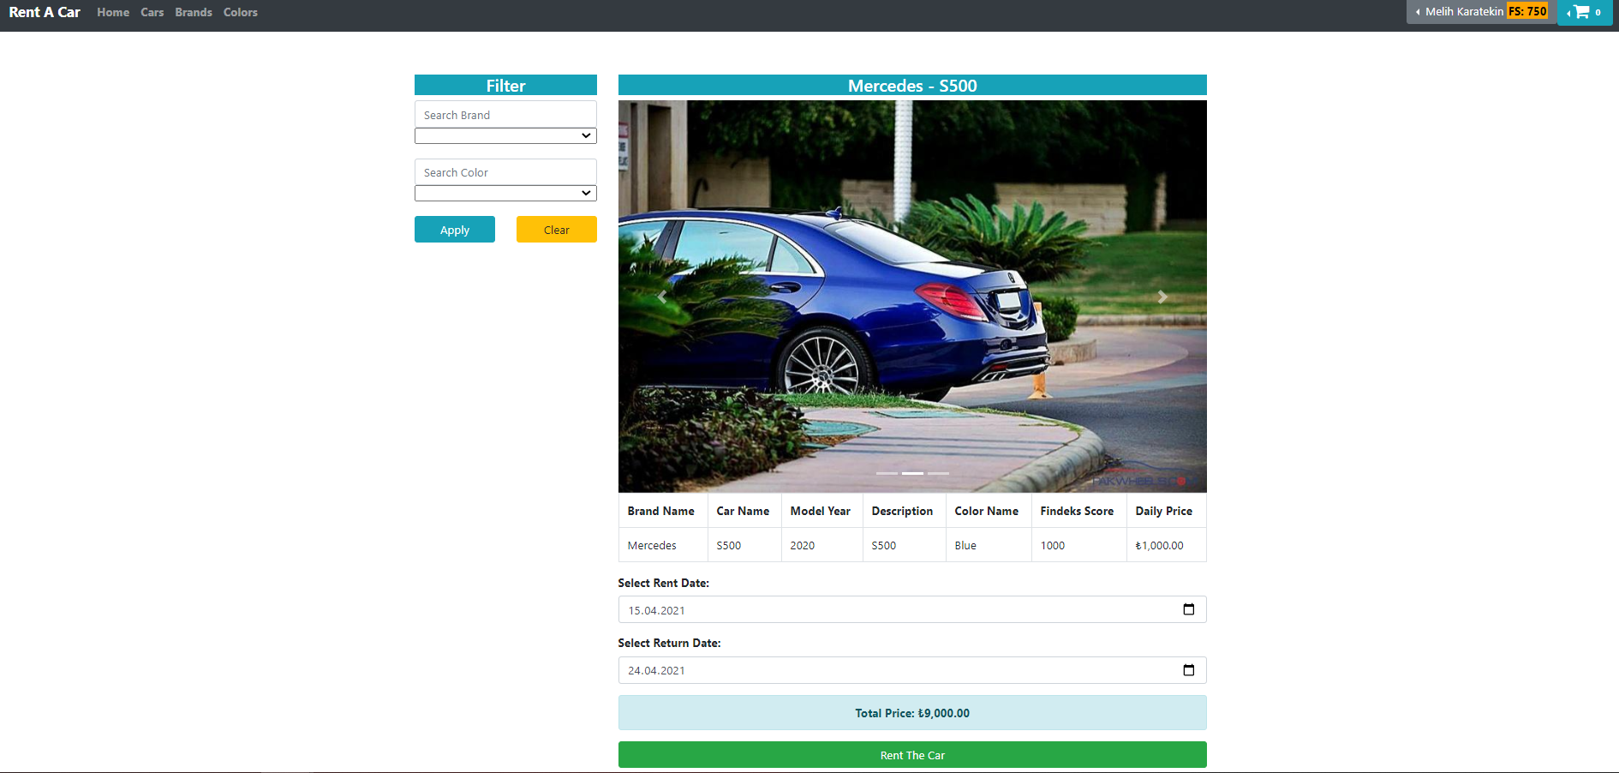The width and height of the screenshot is (1619, 773).
Task: Go to next carousel image arrow
Action: click(1162, 297)
